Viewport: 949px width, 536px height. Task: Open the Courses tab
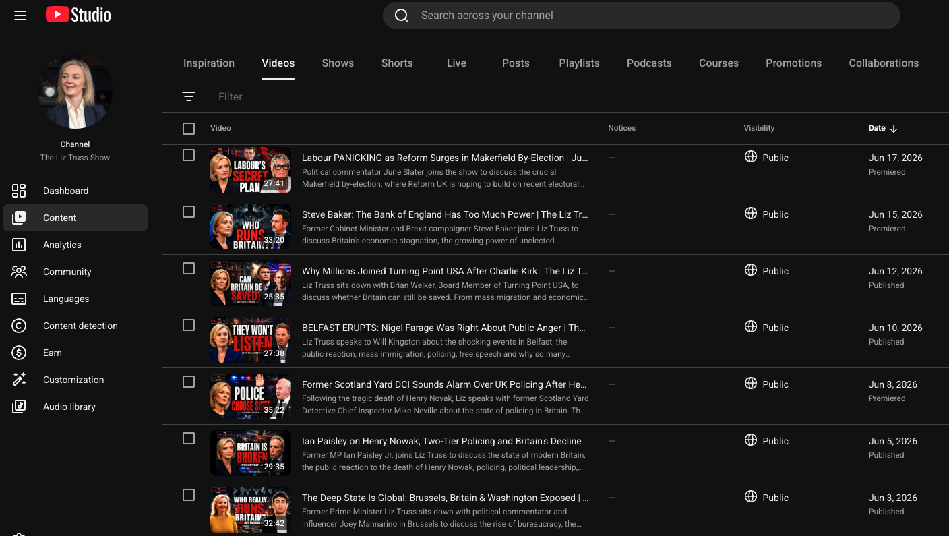coord(718,63)
